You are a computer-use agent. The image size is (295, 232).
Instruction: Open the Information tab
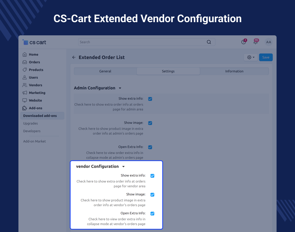pos(234,71)
